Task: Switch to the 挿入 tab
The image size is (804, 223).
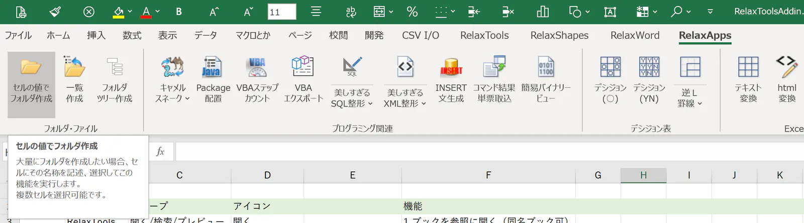Action: (96, 35)
